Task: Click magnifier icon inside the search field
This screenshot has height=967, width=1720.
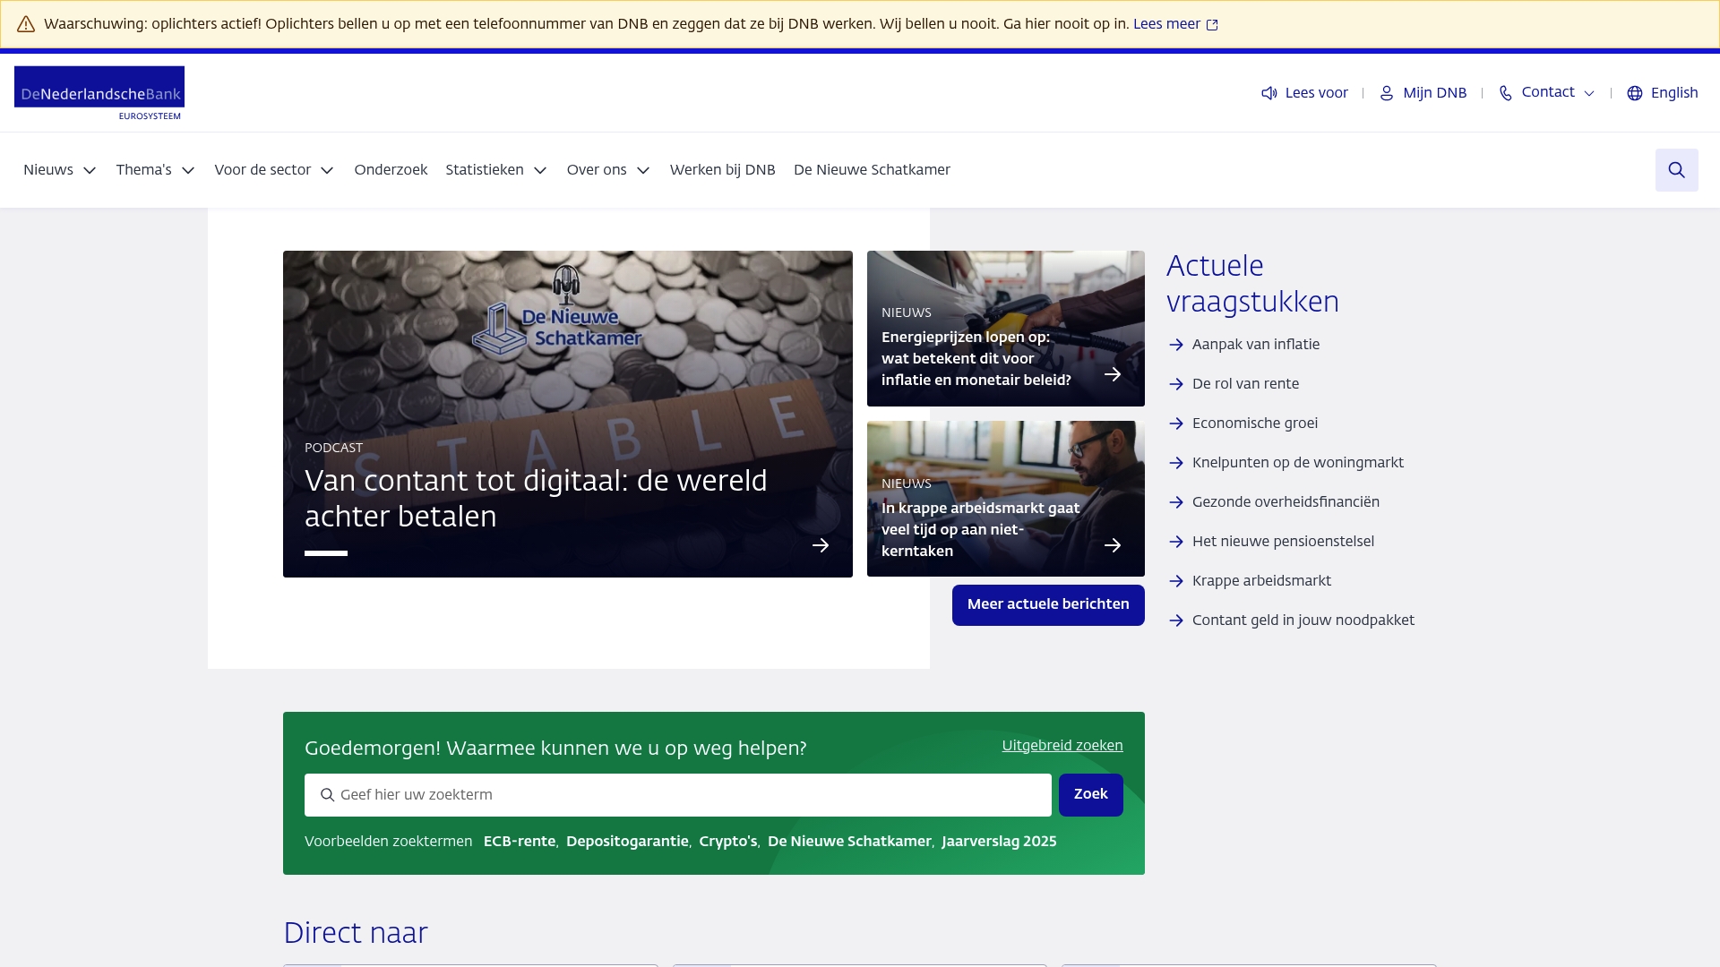Action: pos(327,795)
